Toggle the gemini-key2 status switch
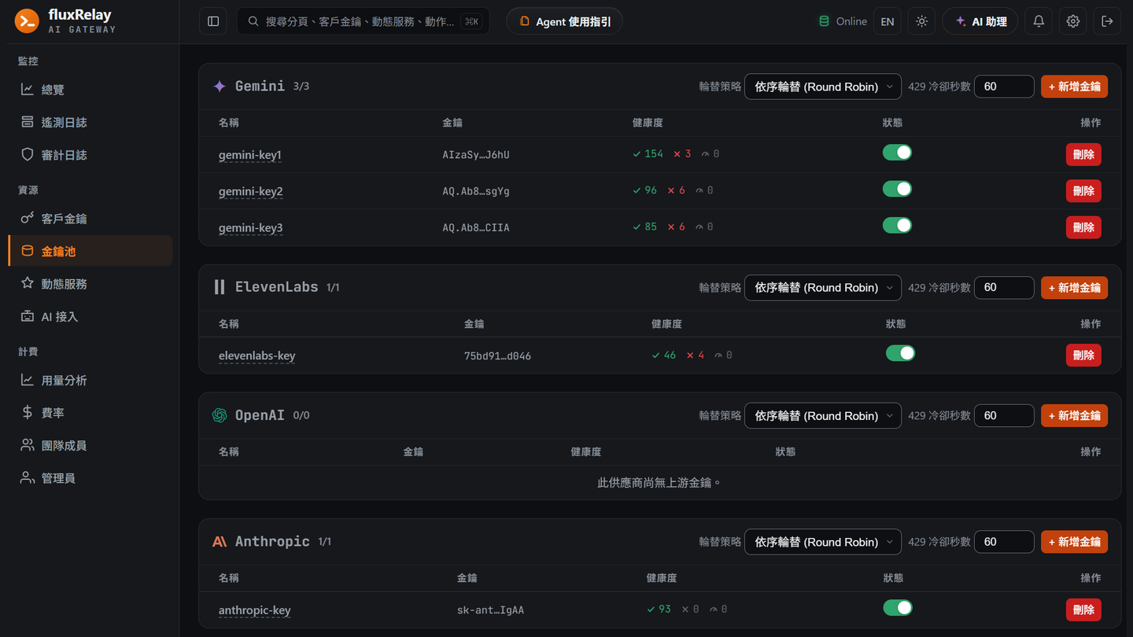1133x637 pixels. click(897, 189)
